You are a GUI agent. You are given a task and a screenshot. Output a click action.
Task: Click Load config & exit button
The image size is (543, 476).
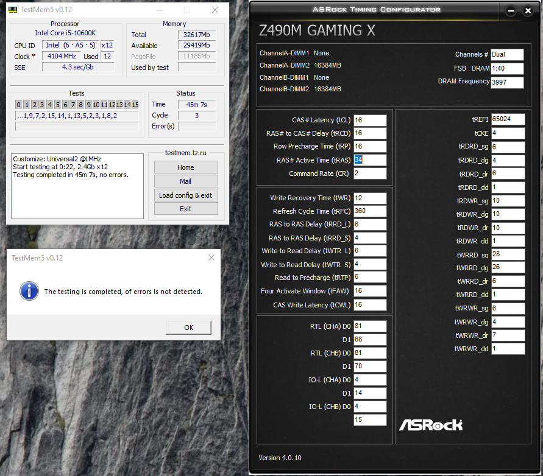point(186,195)
